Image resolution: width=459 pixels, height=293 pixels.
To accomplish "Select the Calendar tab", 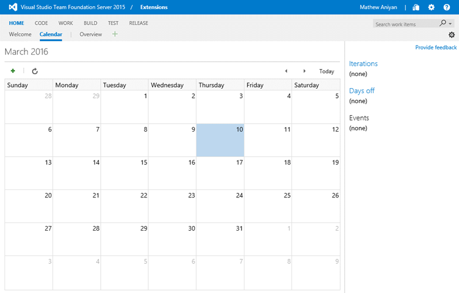I will click(50, 34).
